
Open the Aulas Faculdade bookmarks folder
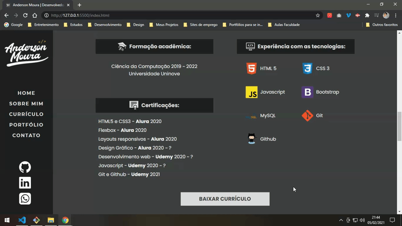tap(284, 25)
